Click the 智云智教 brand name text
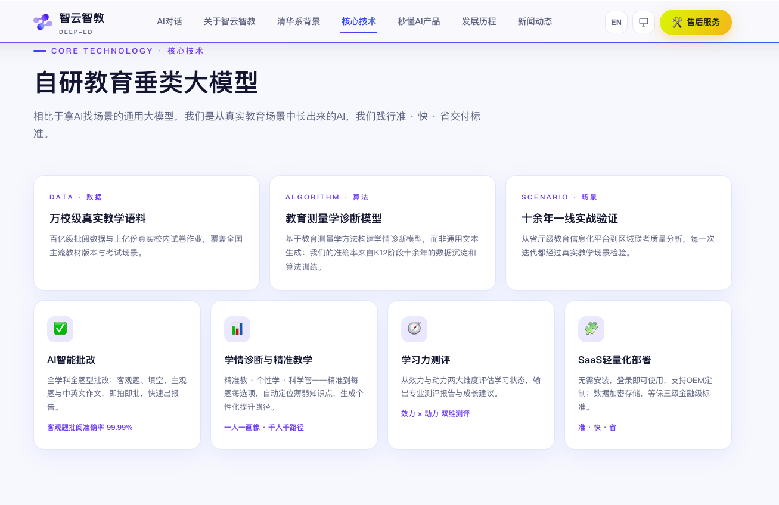The image size is (779, 505). pyautogui.click(x=82, y=18)
